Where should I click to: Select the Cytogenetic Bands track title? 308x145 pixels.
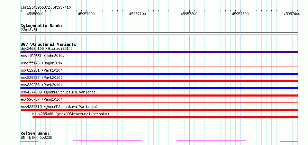[x=41, y=26]
